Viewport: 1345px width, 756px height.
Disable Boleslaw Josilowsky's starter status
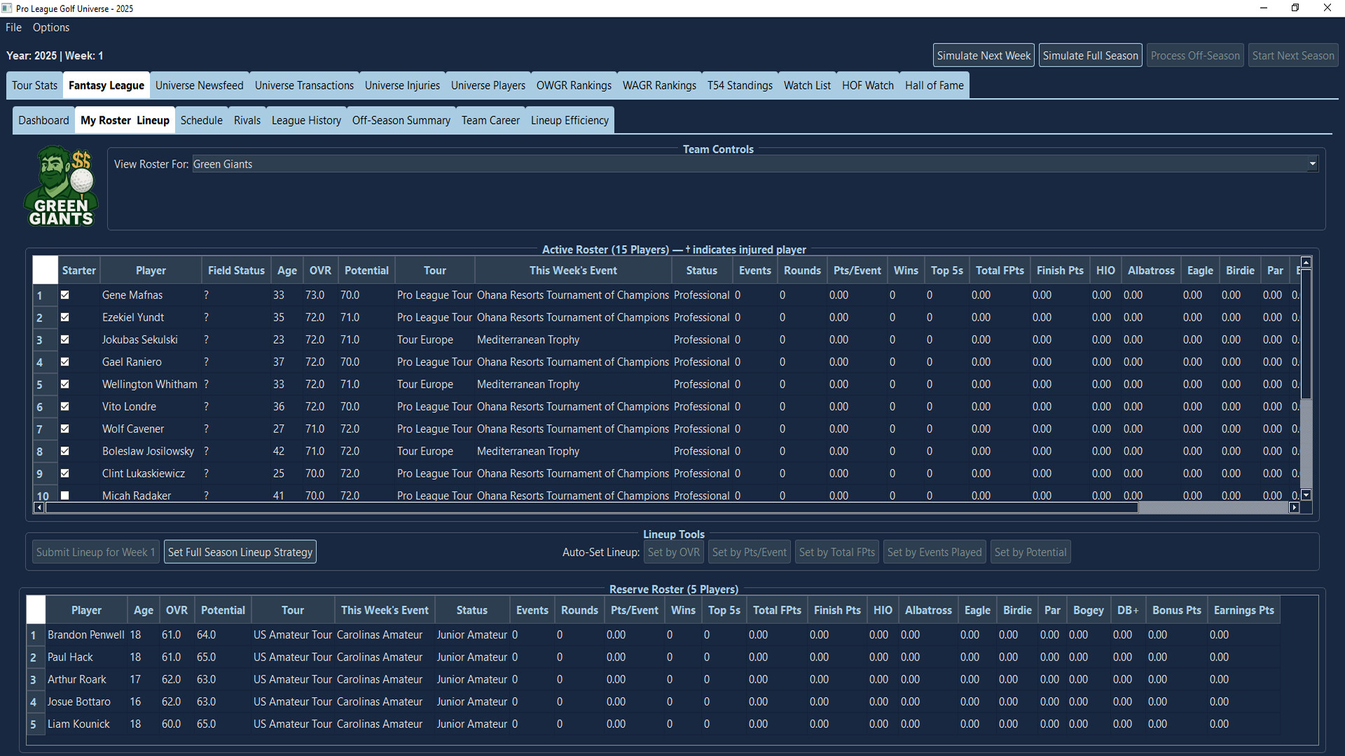point(65,451)
